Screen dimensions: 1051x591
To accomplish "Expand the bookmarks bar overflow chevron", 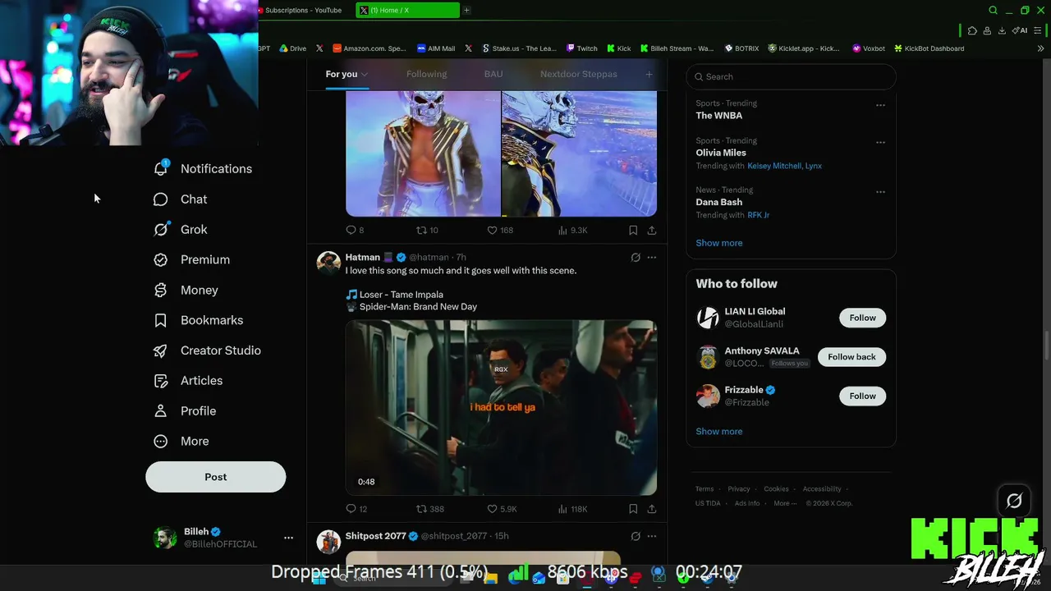I will click(1041, 48).
